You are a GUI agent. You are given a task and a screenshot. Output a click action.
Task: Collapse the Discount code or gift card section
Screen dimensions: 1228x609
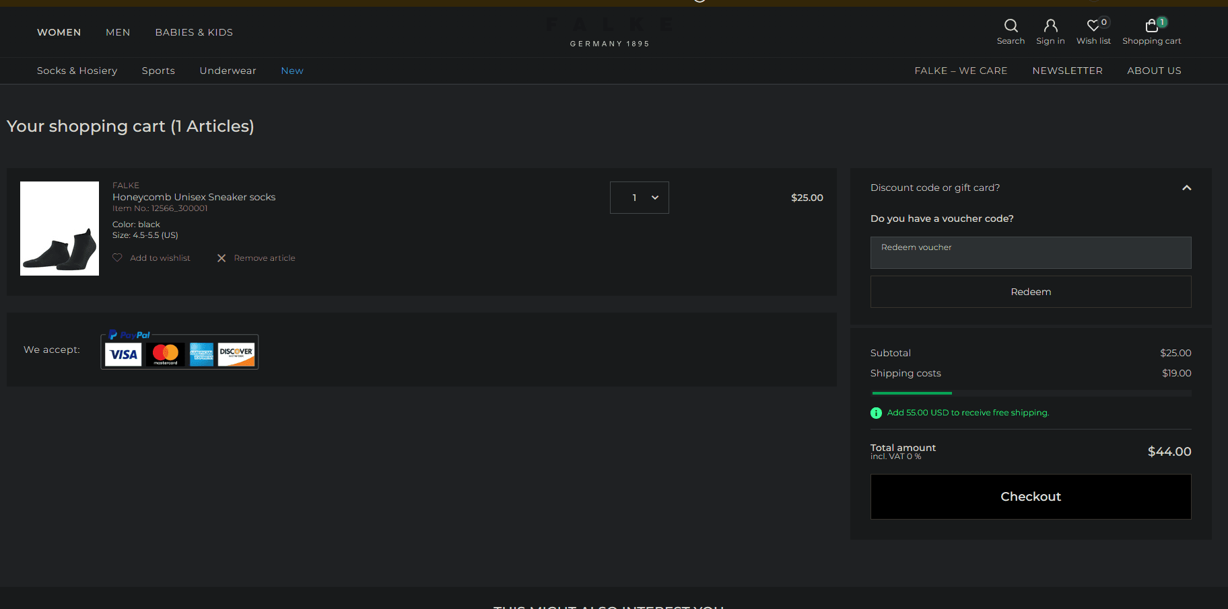(x=1186, y=188)
